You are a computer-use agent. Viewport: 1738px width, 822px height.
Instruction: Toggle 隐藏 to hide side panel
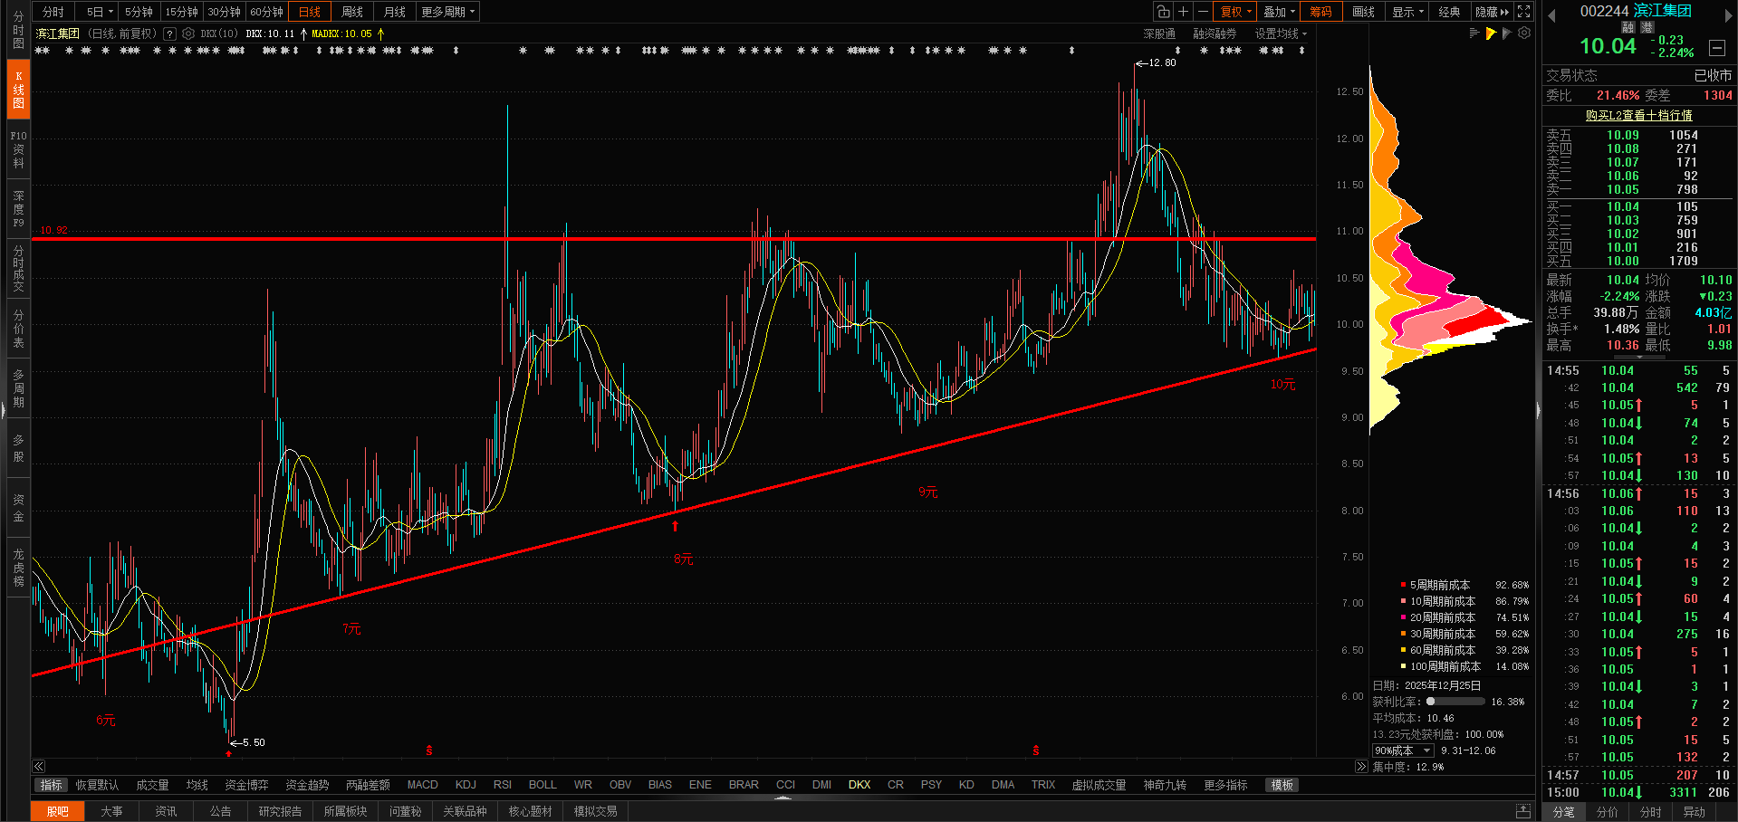(x=1492, y=12)
